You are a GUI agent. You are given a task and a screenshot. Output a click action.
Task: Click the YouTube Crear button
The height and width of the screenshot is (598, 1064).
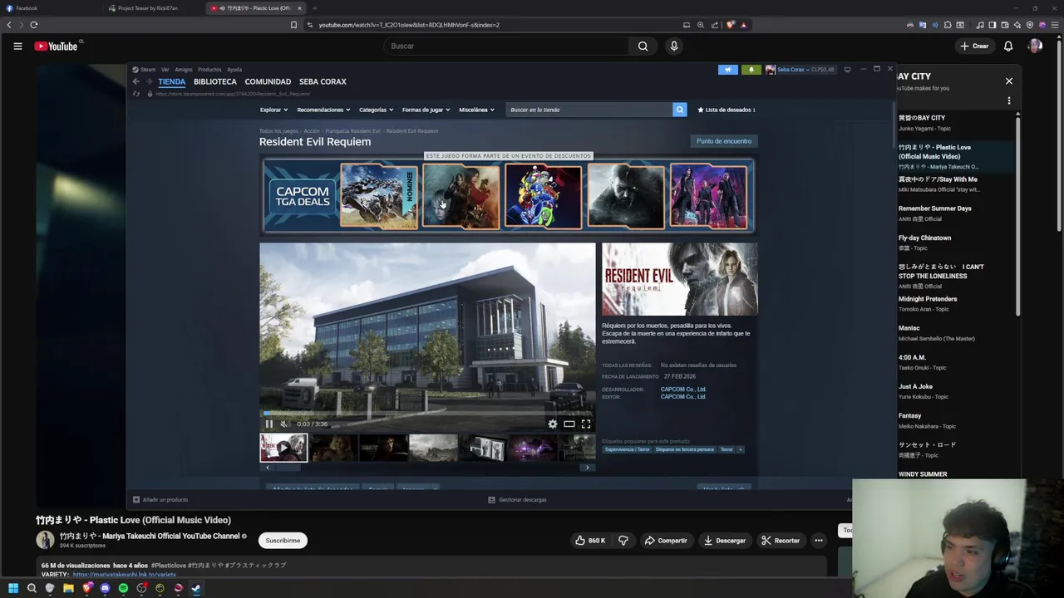coord(974,47)
